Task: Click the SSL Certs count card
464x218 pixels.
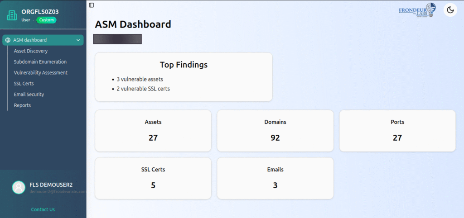Action: click(x=153, y=178)
